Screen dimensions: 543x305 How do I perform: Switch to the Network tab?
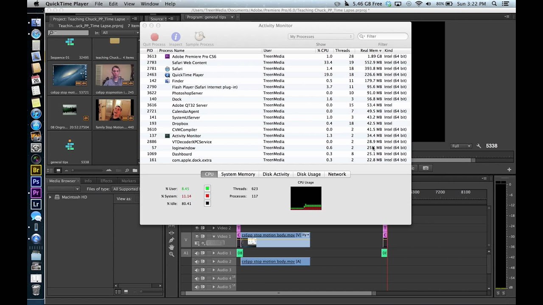pyautogui.click(x=337, y=174)
